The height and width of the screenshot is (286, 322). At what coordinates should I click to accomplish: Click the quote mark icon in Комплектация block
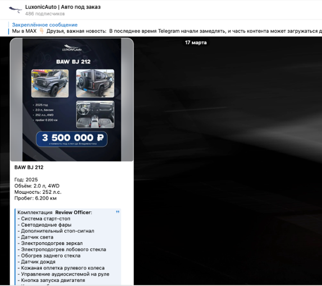coord(118,212)
